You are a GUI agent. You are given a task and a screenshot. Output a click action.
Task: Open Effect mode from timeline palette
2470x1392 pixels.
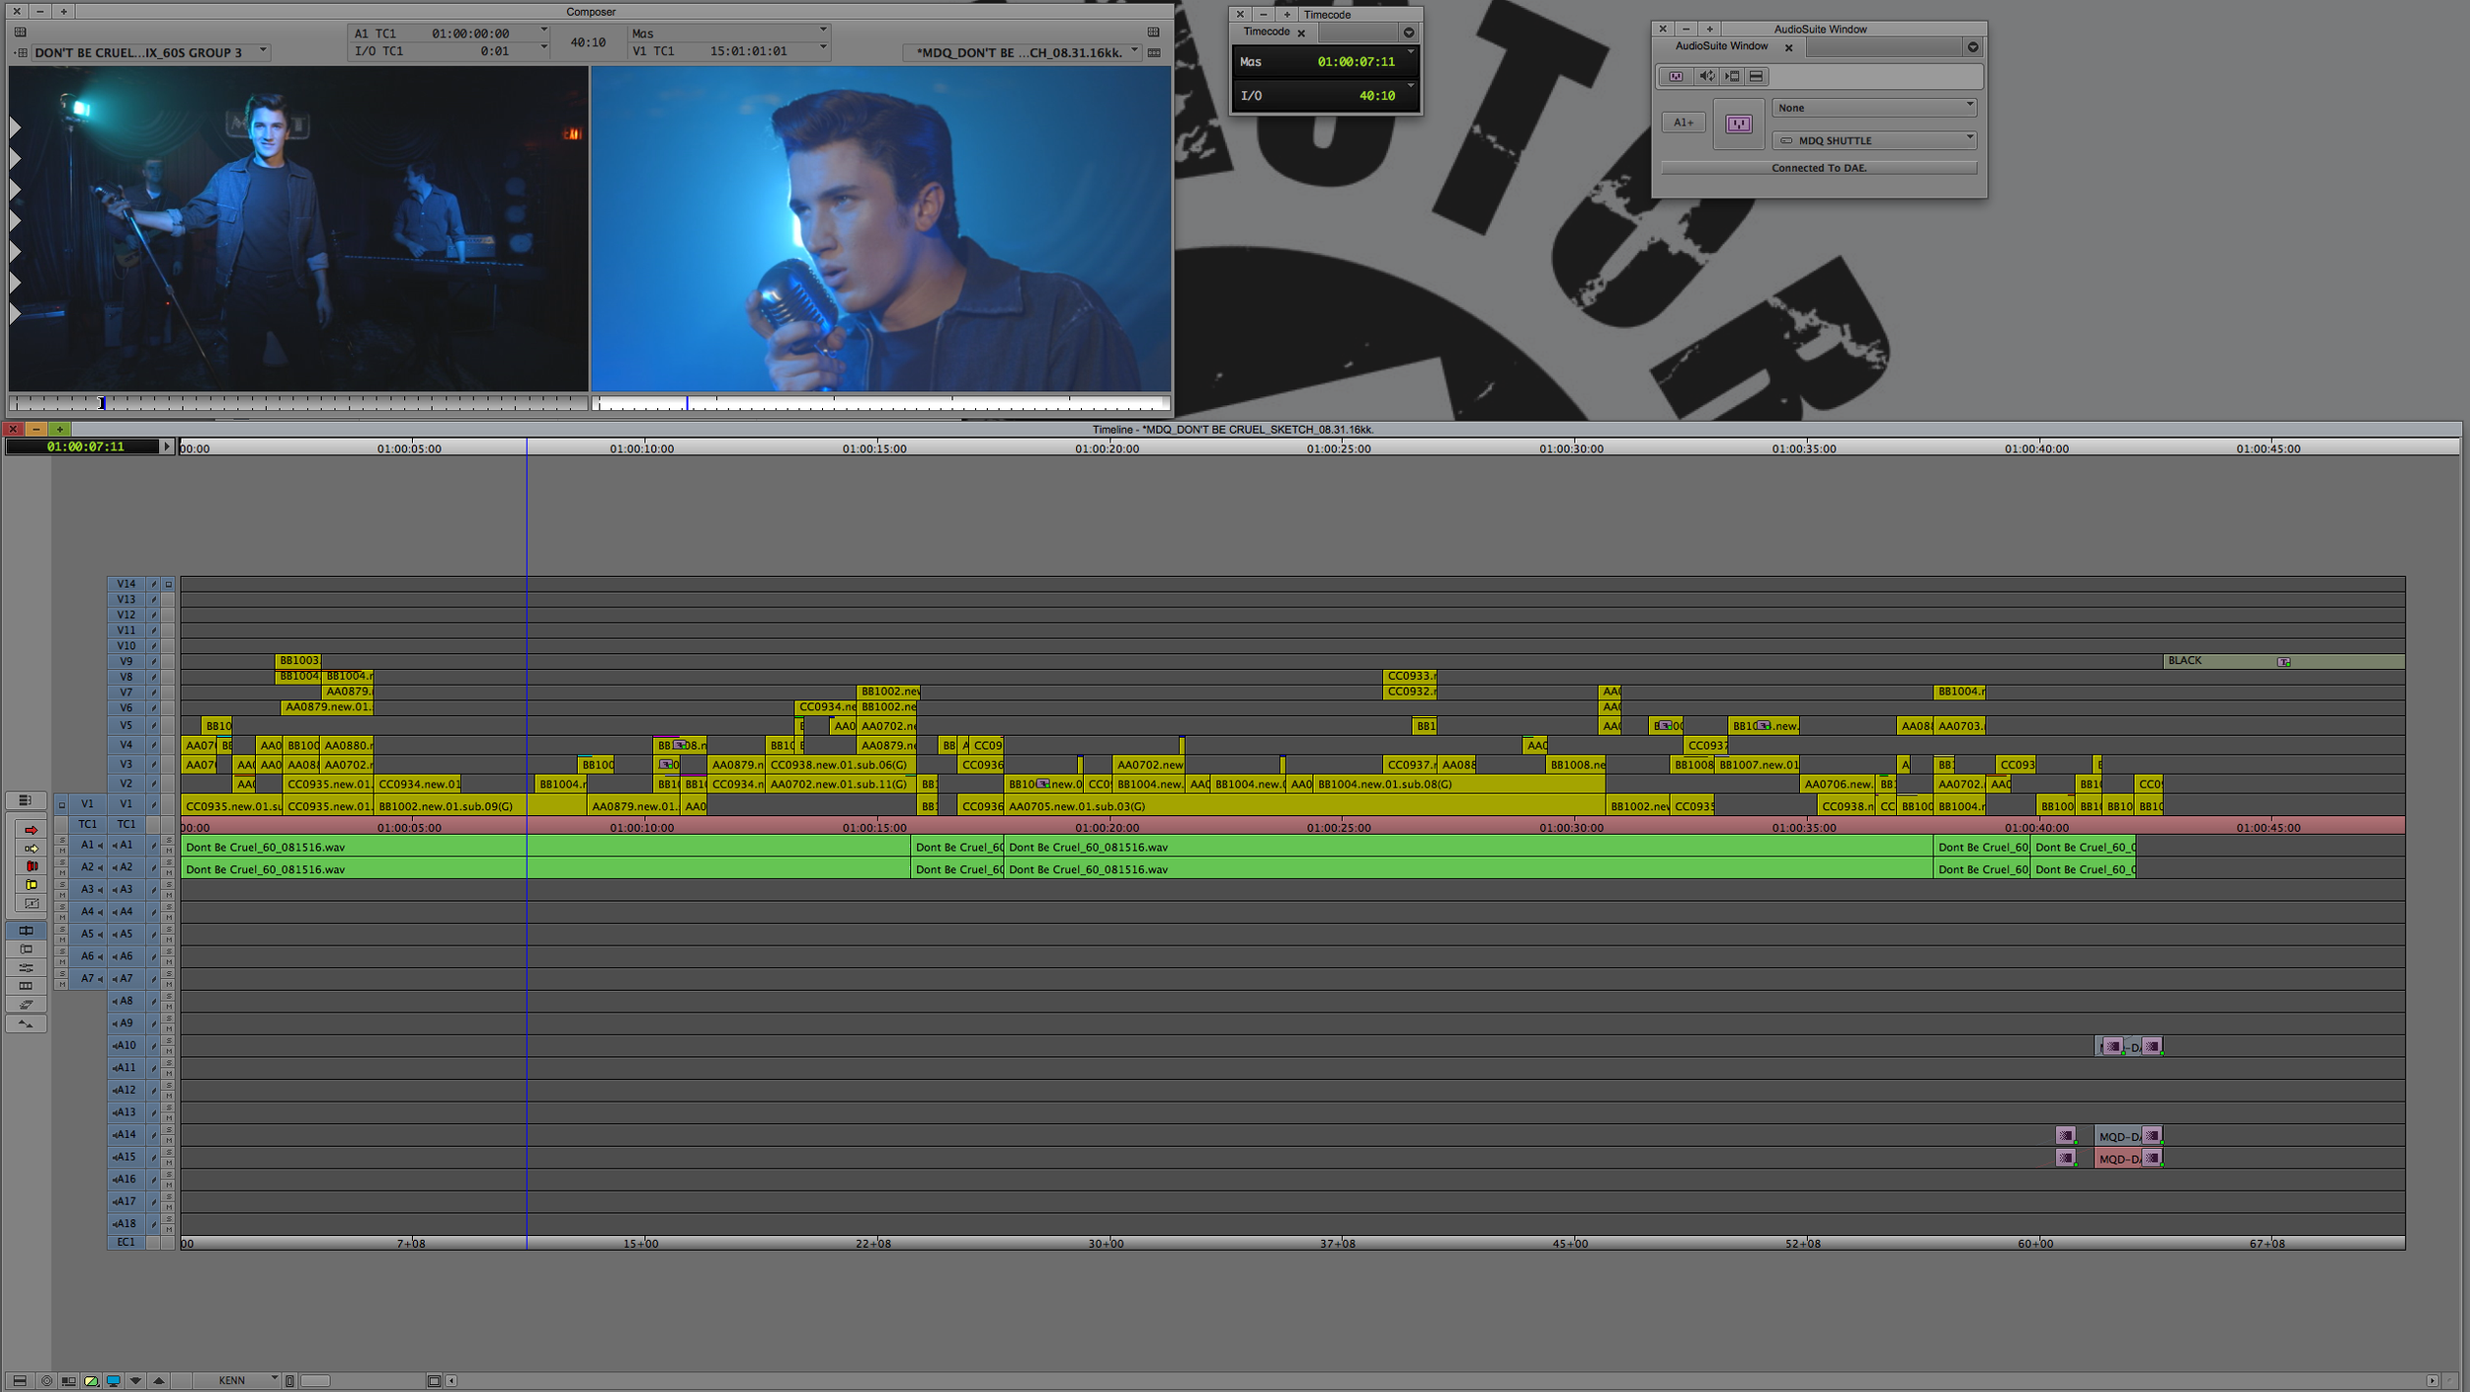tap(26, 968)
